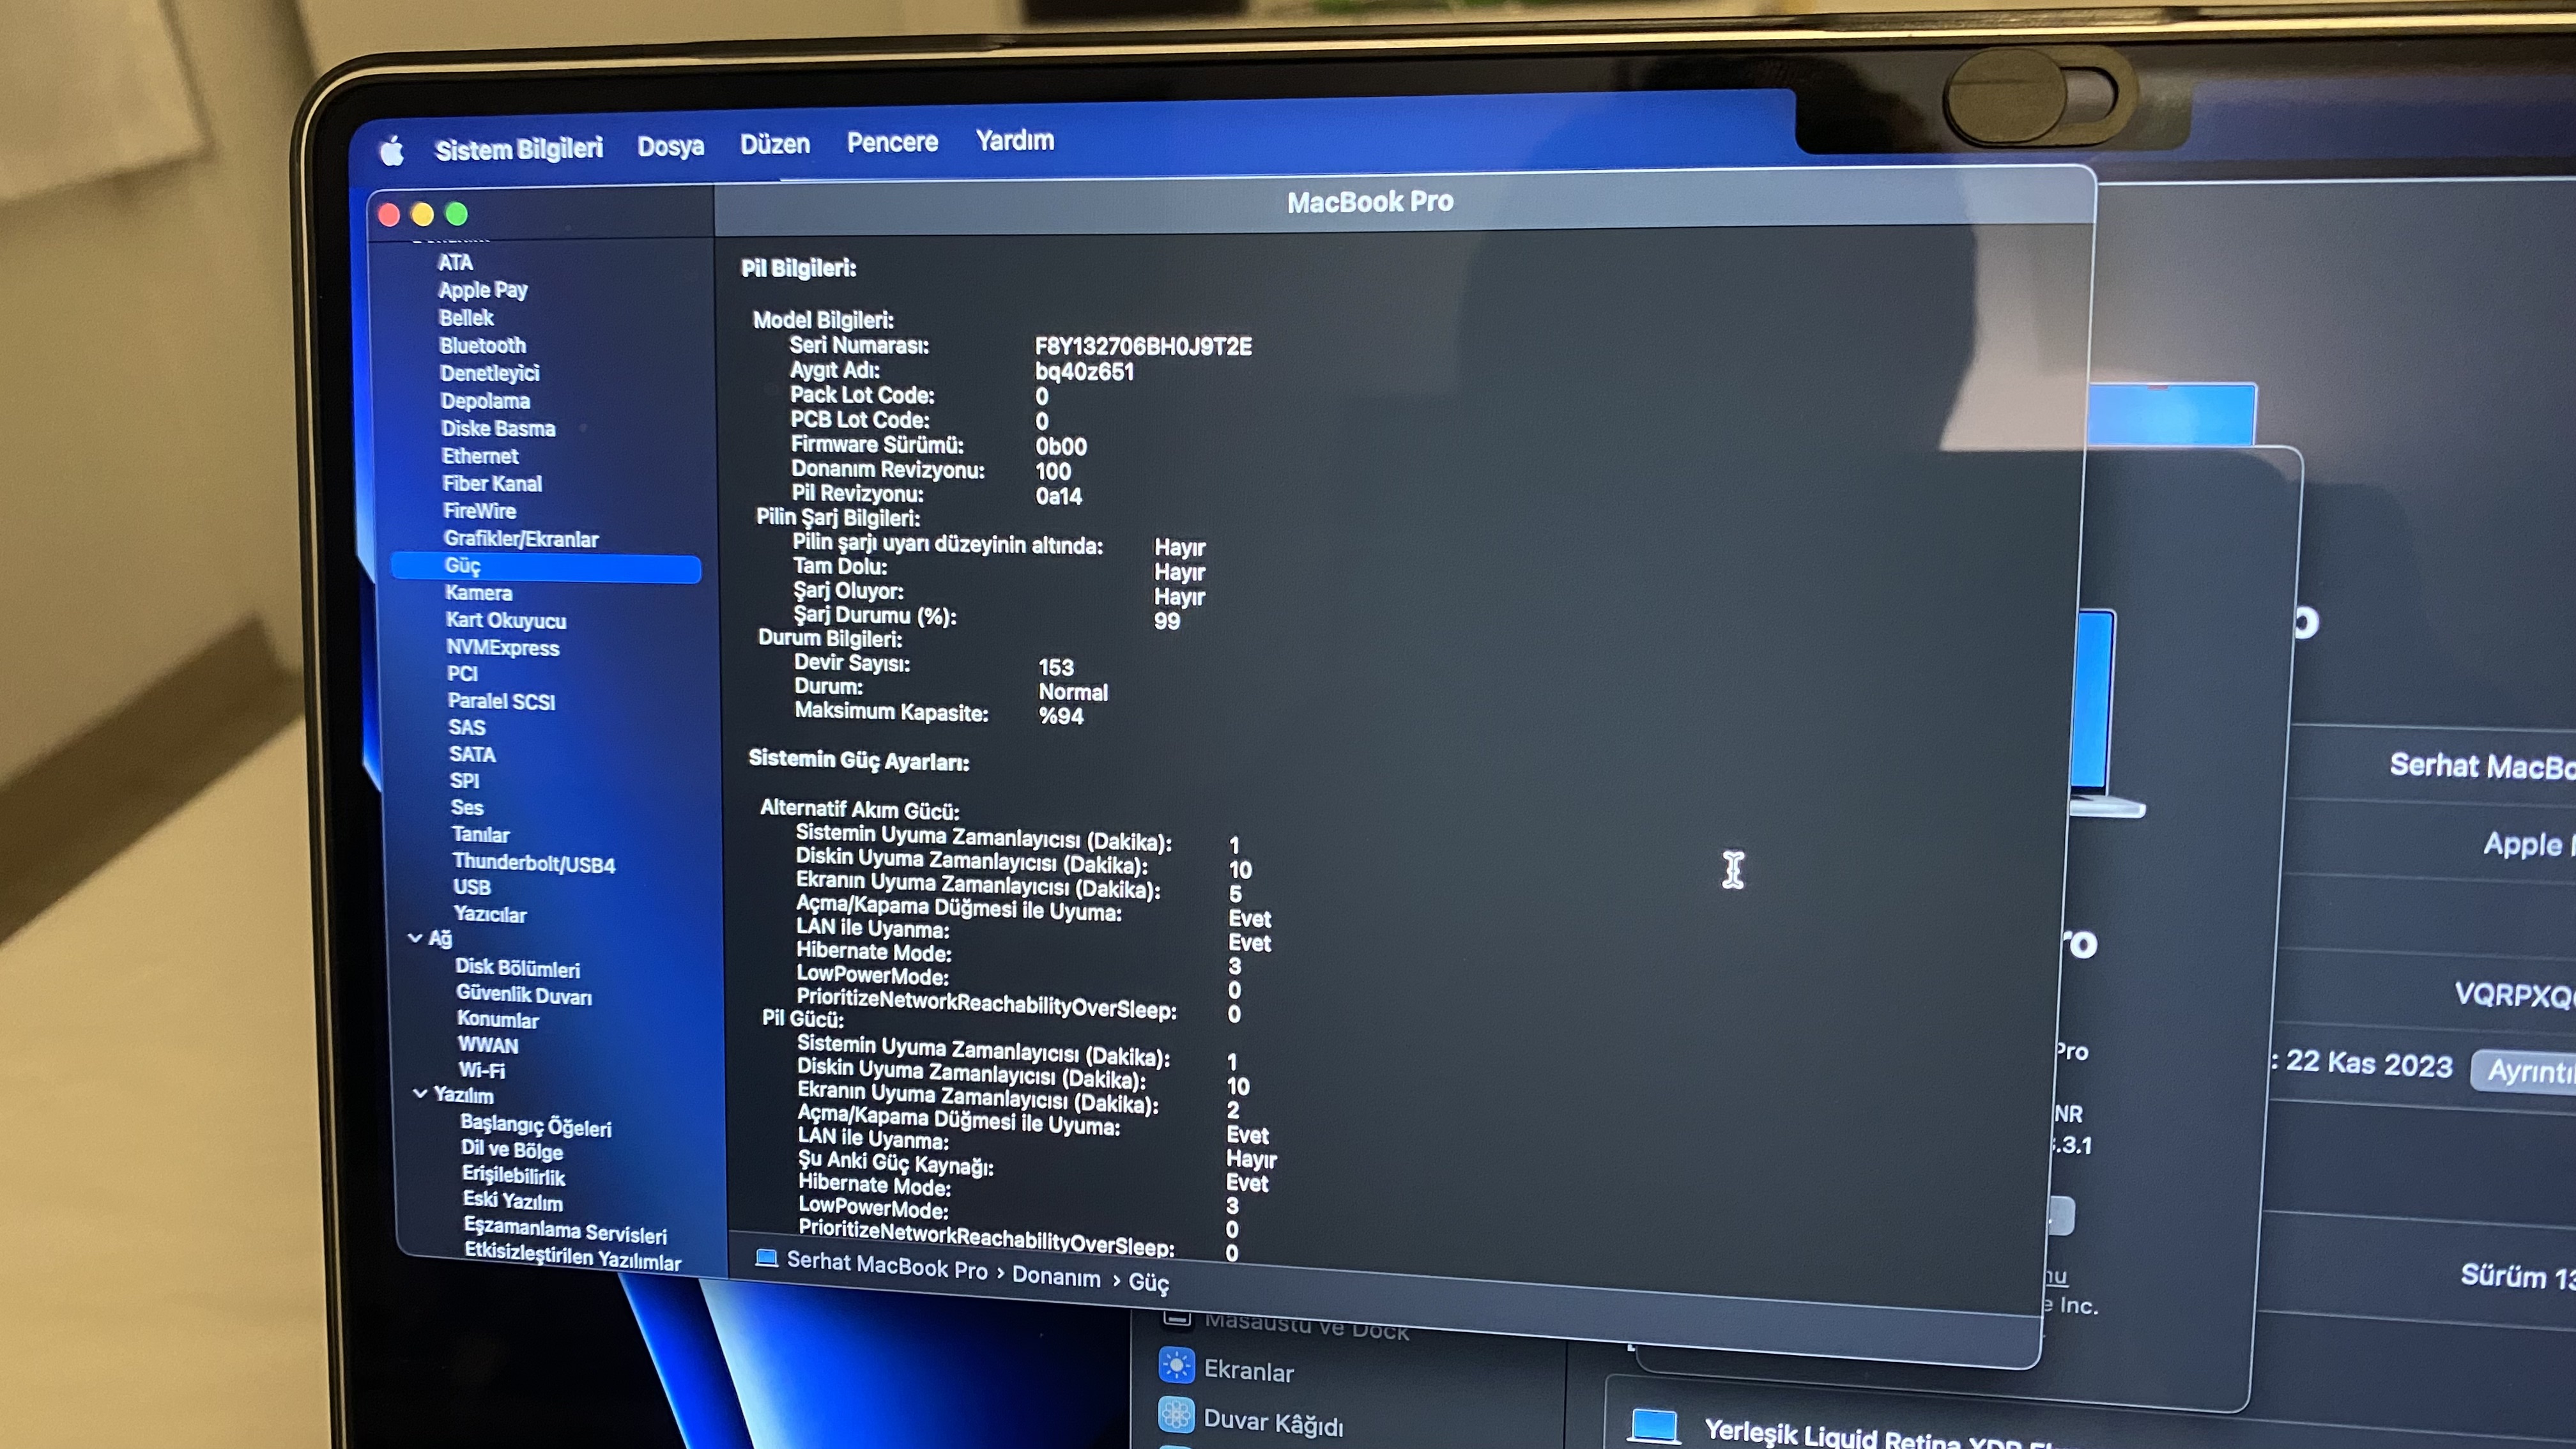The height and width of the screenshot is (1449, 2576).
Task: Select Depolama in the sidebar
Action: 485,401
